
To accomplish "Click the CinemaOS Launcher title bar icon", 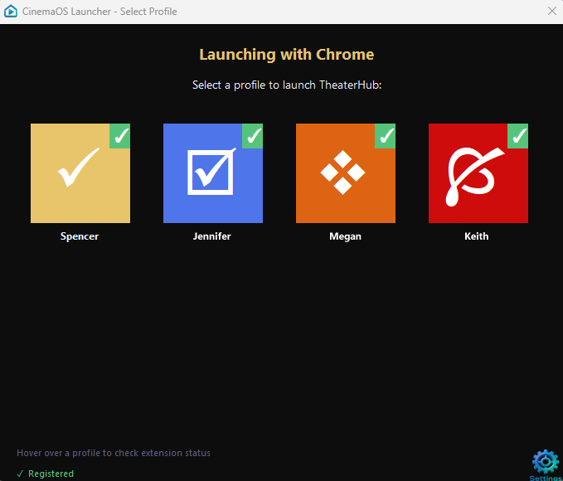I will click(11, 12).
